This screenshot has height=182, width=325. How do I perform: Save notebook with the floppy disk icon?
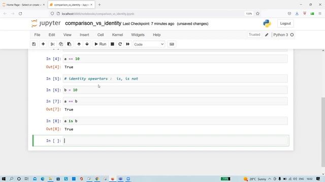(x=34, y=44)
